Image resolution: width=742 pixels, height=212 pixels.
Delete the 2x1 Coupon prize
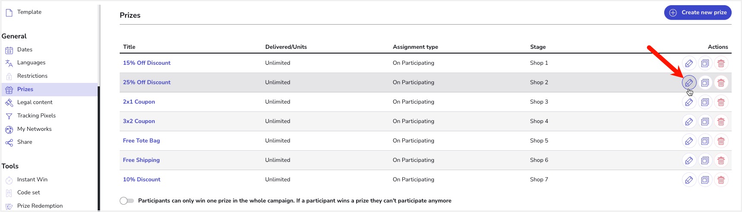(x=721, y=102)
